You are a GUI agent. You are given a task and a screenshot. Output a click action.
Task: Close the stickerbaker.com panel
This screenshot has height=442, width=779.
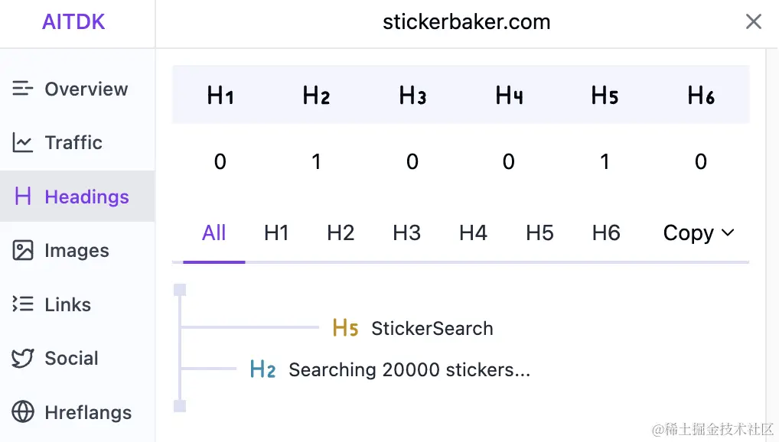754,21
